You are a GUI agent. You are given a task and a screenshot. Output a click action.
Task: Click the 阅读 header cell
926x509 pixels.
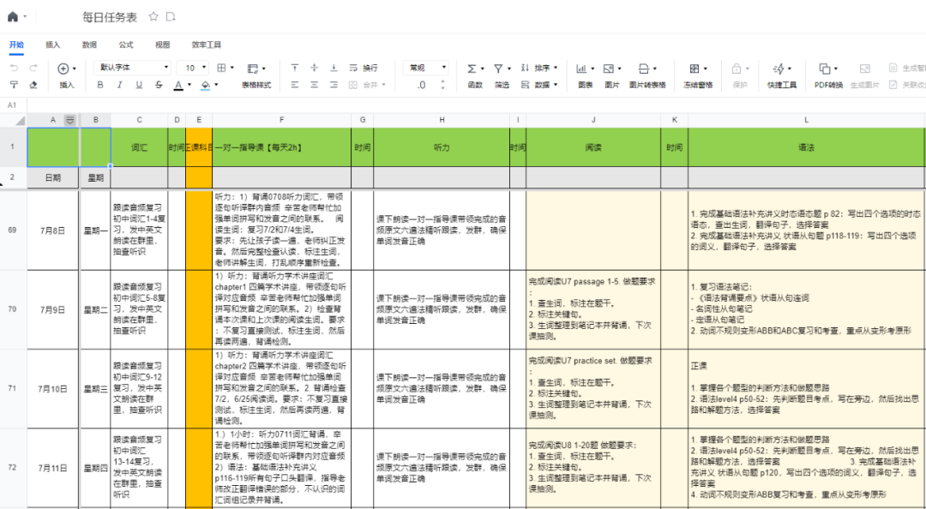pos(593,147)
